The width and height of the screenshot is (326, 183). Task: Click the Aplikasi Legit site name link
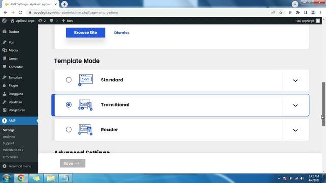point(25,21)
